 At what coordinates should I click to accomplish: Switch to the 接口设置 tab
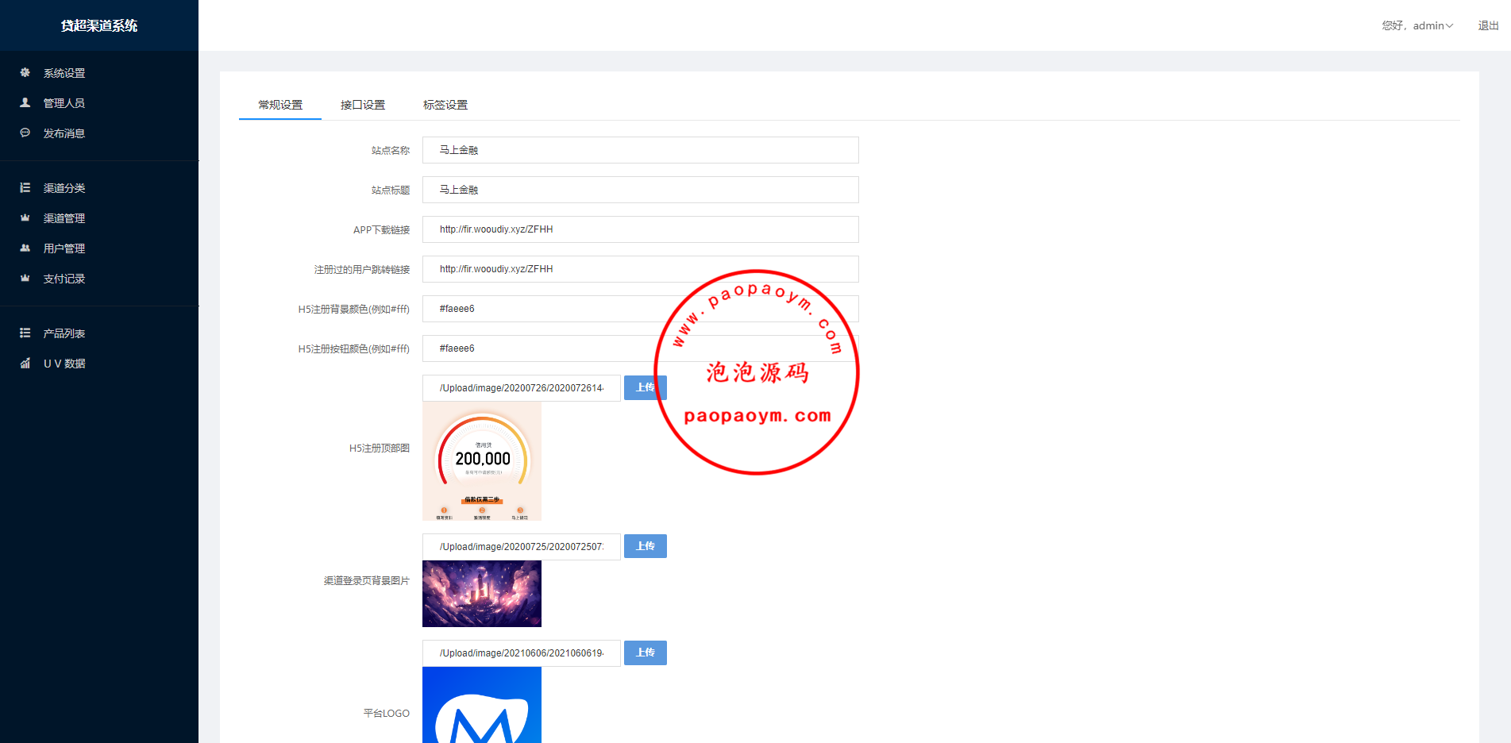[363, 105]
